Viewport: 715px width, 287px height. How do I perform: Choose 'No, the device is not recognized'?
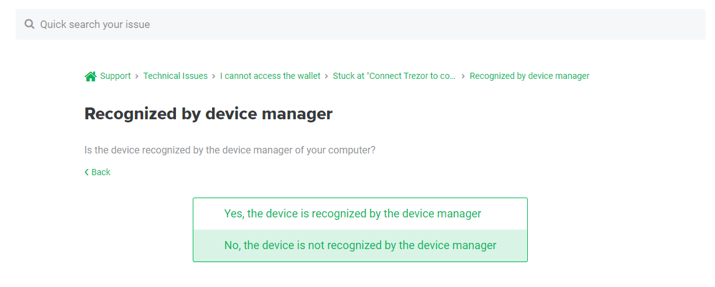pos(360,245)
